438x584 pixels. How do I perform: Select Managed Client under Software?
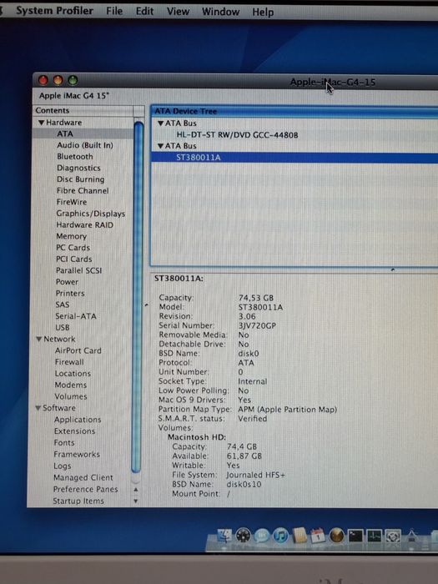click(x=83, y=477)
